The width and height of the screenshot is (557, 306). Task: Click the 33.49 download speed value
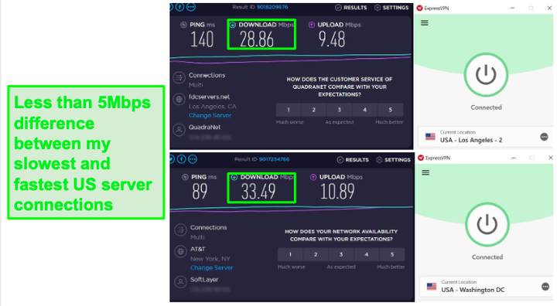tap(258, 192)
